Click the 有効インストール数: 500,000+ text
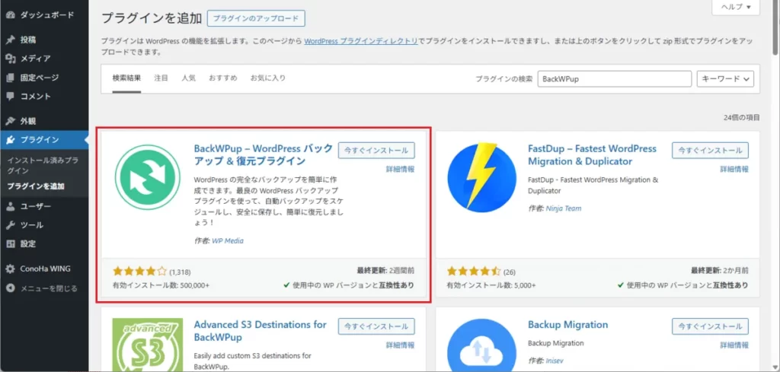780x372 pixels. (x=161, y=285)
